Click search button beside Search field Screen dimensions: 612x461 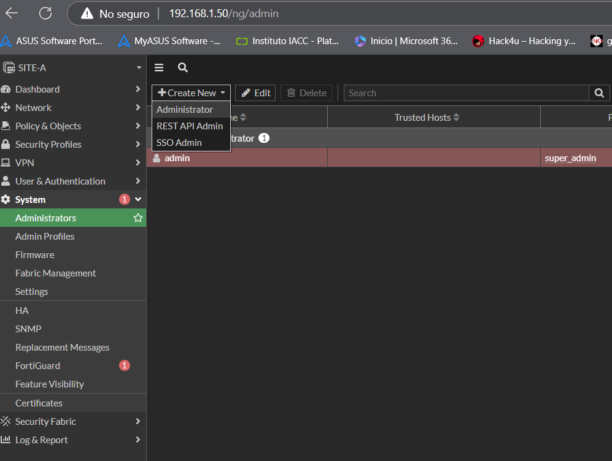[599, 93]
